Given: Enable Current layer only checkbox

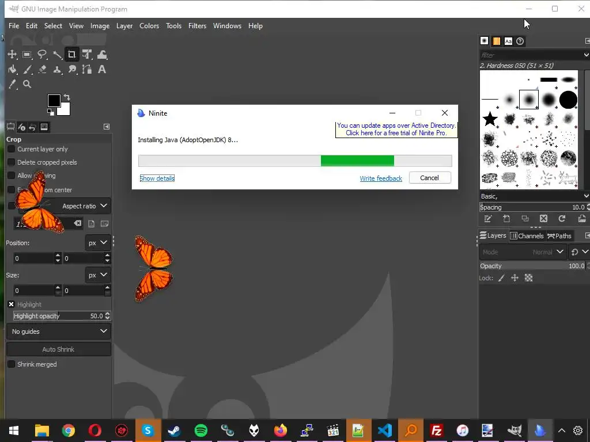Looking at the screenshot, I should click(12, 149).
